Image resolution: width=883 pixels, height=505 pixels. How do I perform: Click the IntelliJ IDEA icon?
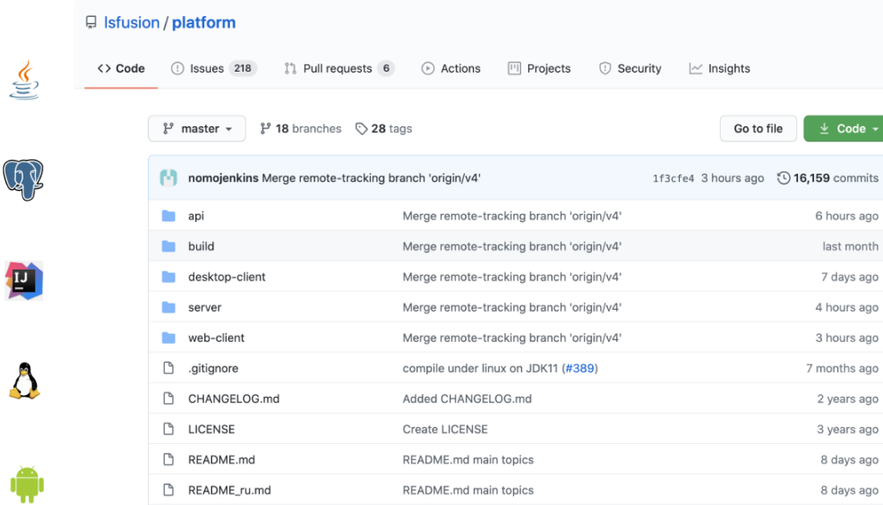23,280
